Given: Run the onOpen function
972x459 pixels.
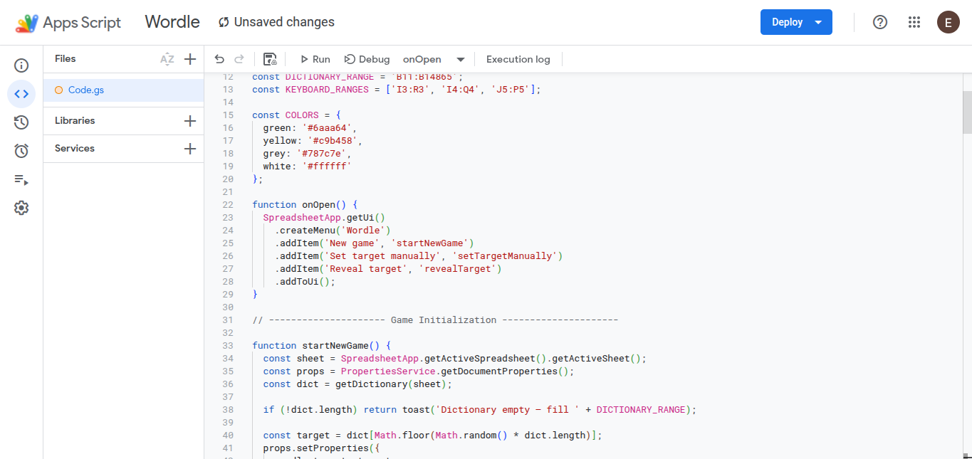Looking at the screenshot, I should pyautogui.click(x=314, y=59).
